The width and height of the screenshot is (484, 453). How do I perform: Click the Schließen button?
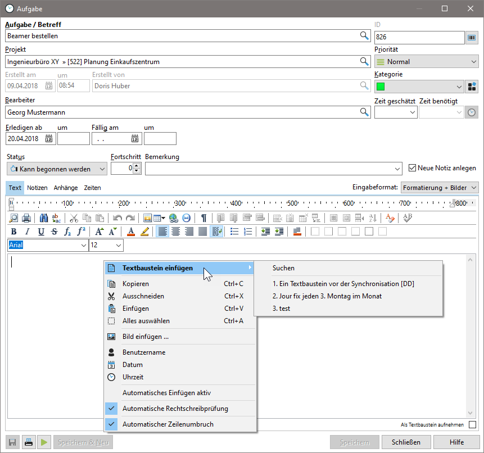pyautogui.click(x=407, y=442)
